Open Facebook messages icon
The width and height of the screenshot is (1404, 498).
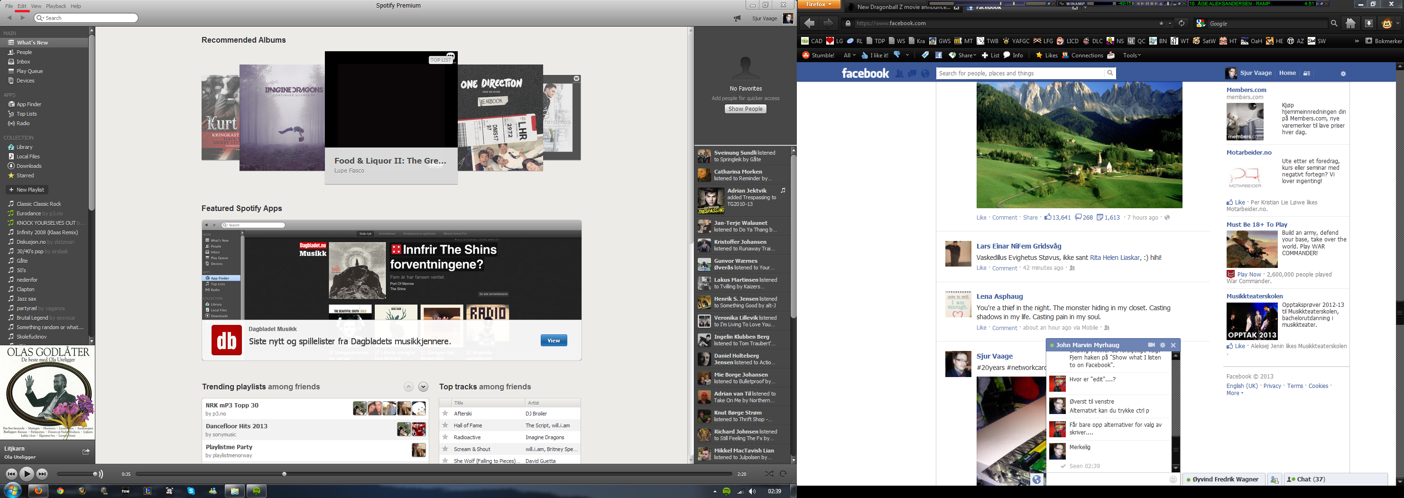913,74
